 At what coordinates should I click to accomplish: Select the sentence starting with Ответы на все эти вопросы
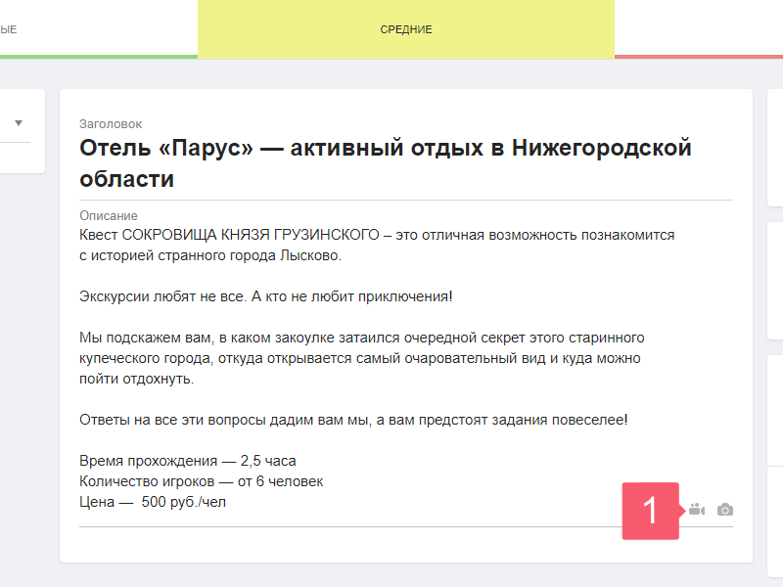tap(353, 420)
